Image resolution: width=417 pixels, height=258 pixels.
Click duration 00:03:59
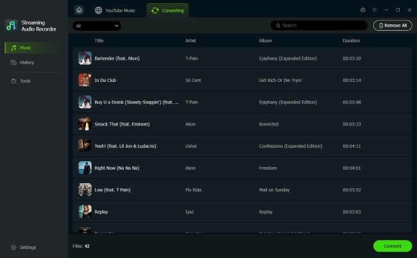tap(352, 58)
